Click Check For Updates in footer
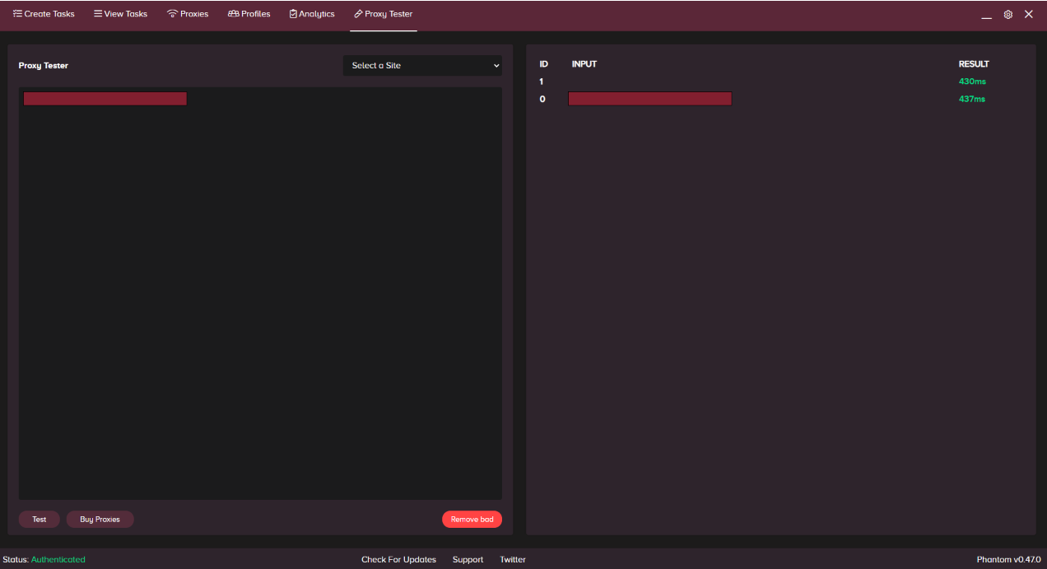 (x=398, y=560)
